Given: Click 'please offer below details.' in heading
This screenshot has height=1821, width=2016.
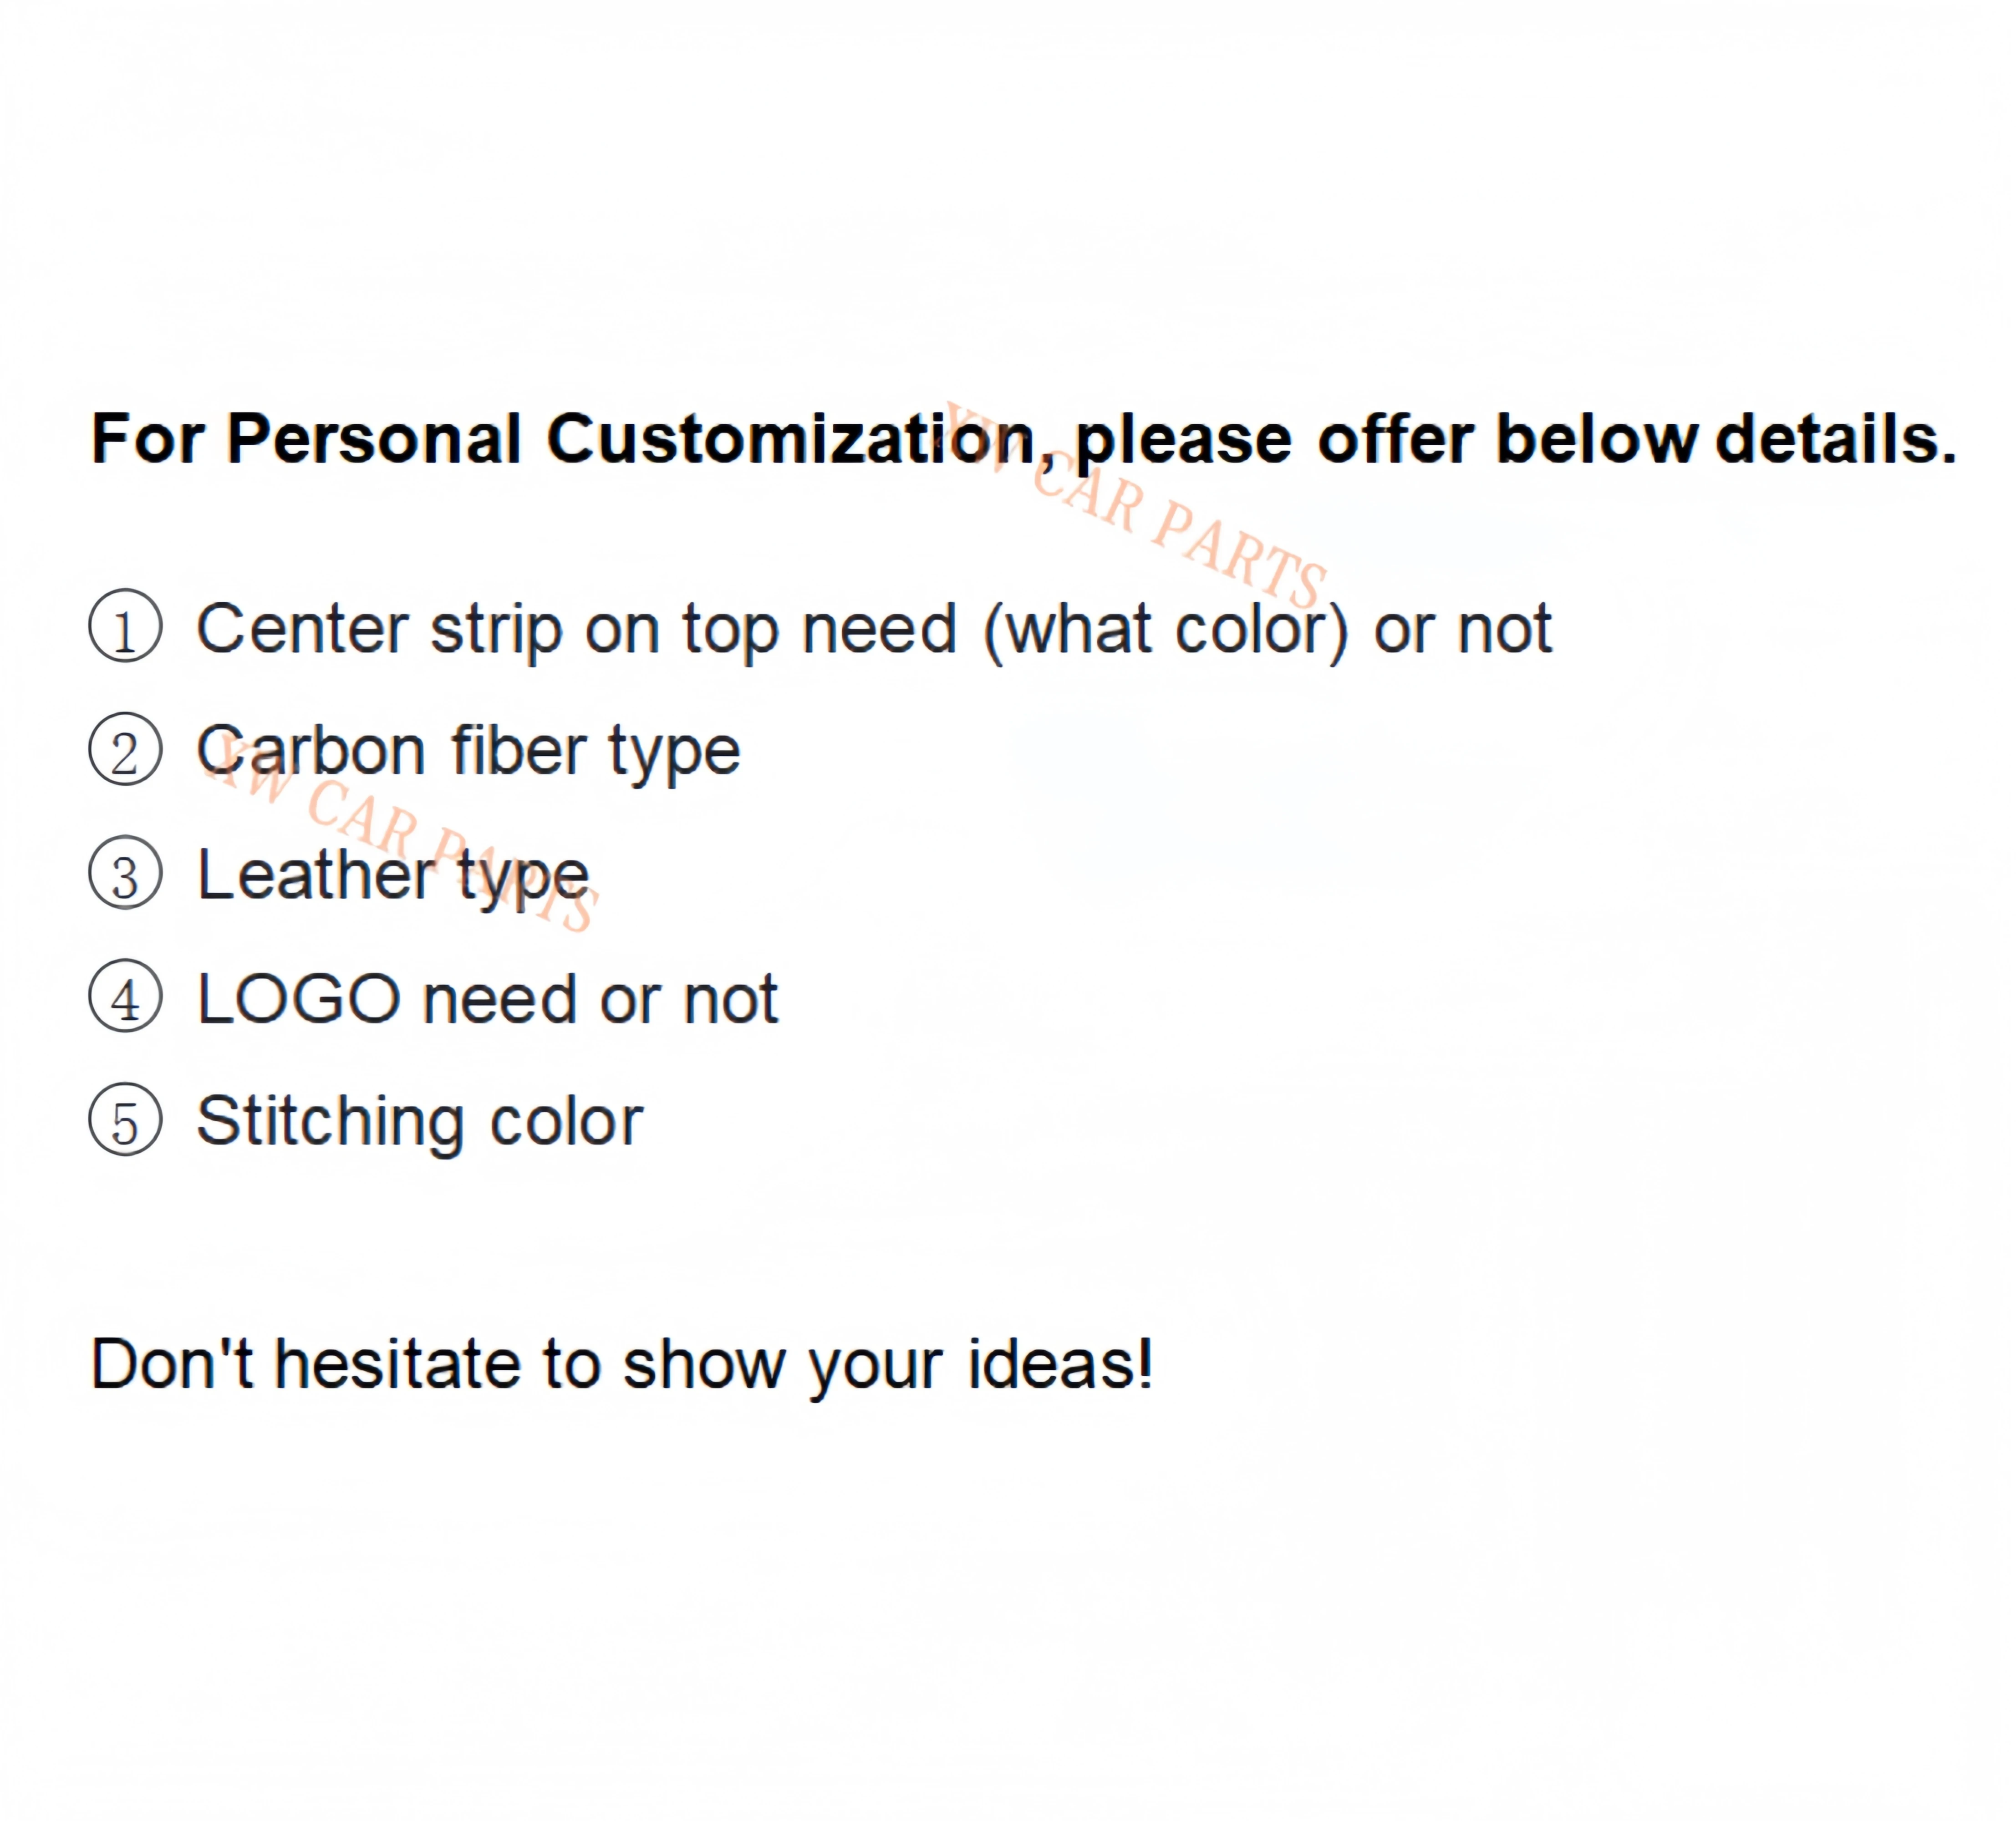Looking at the screenshot, I should 1516,441.
